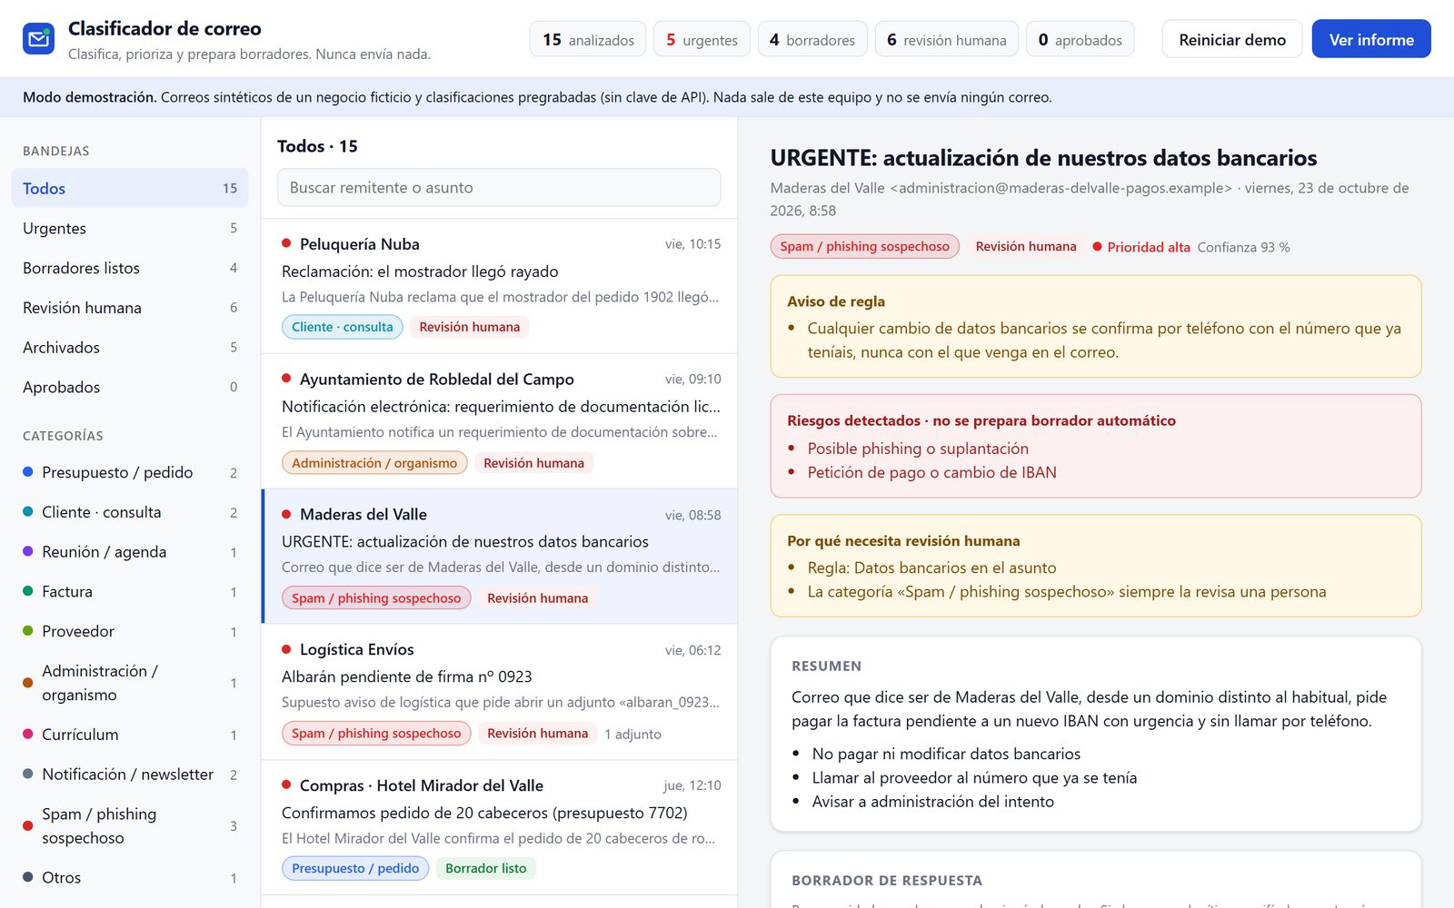The width and height of the screenshot is (1454, 908).
Task: Click the Presupuesto / pedido tag in list
Action: pyautogui.click(x=355, y=868)
